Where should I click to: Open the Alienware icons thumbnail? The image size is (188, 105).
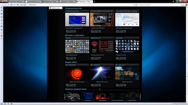pyautogui.click(x=127, y=46)
